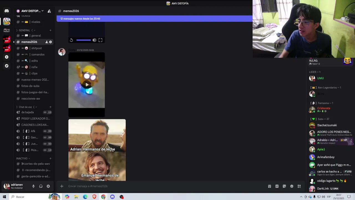Open user settings gear
Viewport: 355px width, 200px height.
coord(48,186)
